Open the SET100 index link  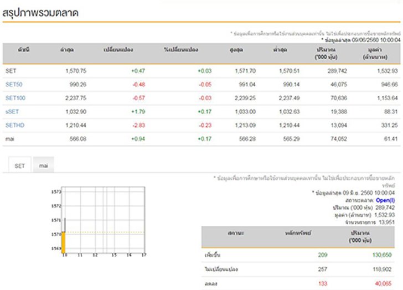(15, 98)
